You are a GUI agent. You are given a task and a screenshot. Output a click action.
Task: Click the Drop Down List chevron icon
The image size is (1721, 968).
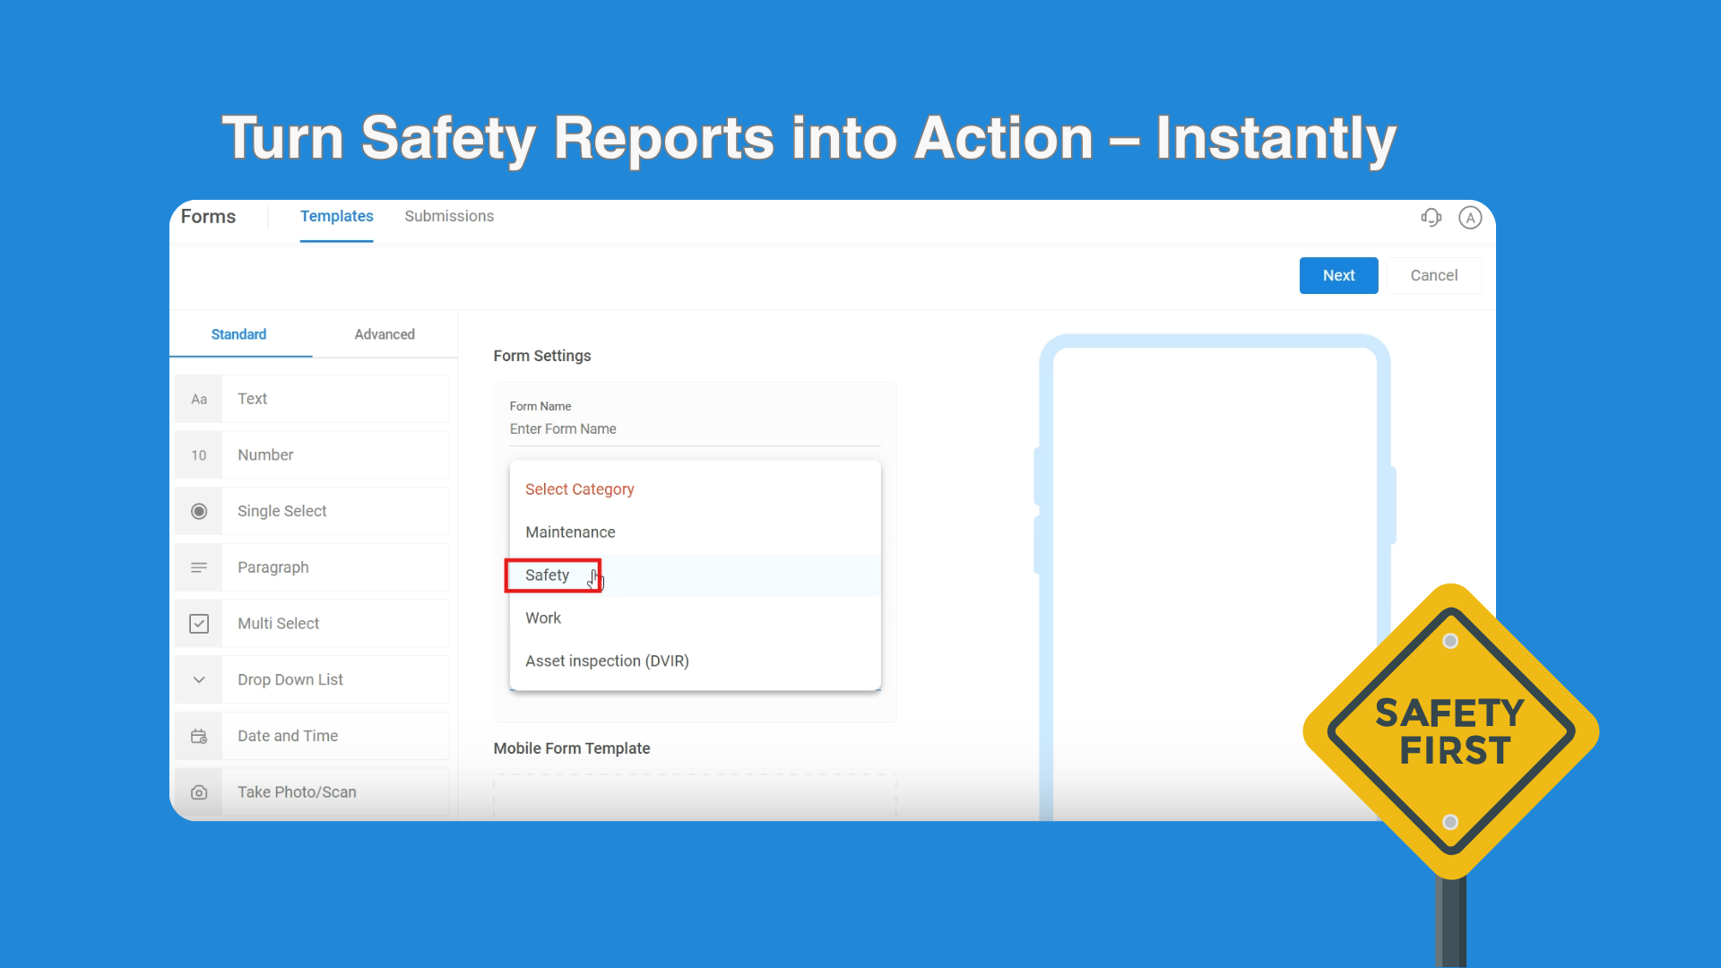[199, 679]
